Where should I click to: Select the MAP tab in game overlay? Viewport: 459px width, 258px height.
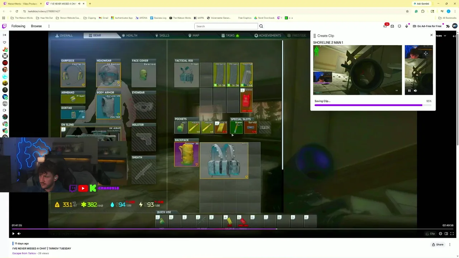194,35
